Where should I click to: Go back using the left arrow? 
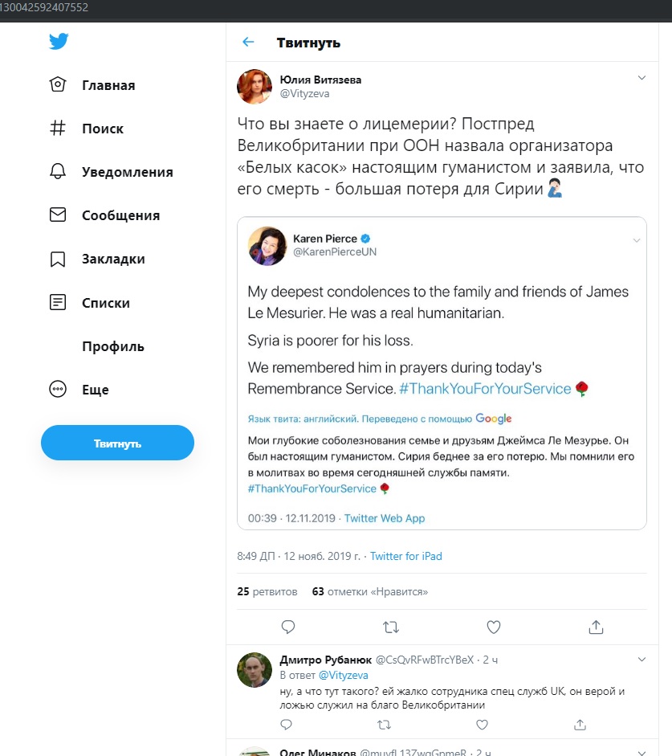click(248, 42)
